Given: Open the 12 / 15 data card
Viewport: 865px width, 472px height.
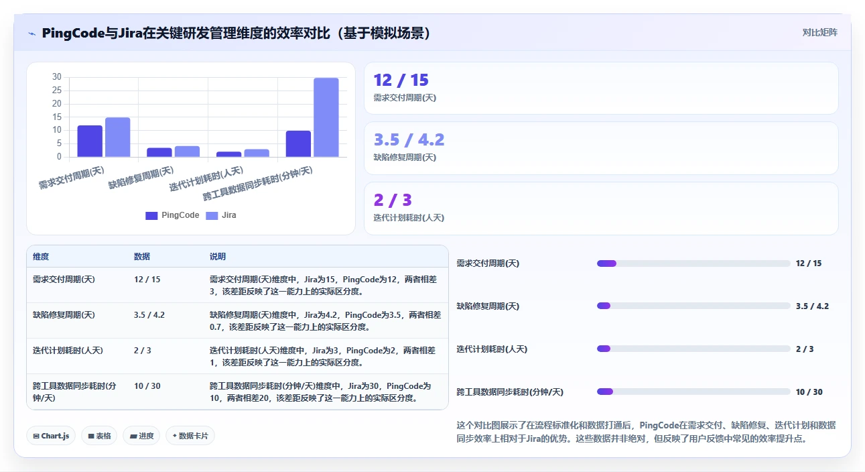Looking at the screenshot, I should point(601,88).
